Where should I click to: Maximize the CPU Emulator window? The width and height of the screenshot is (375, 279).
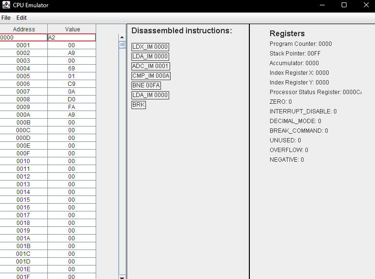point(344,5)
